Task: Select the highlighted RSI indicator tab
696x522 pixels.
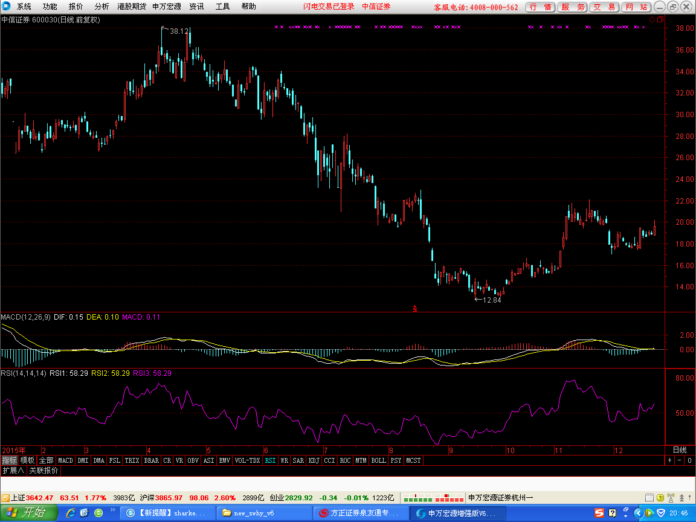Action: point(270,460)
